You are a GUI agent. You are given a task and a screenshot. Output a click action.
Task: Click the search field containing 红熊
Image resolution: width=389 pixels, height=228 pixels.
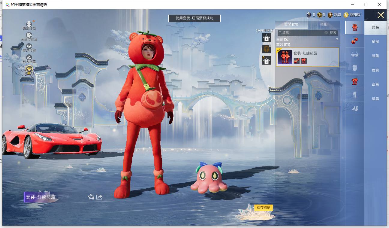click(303, 32)
